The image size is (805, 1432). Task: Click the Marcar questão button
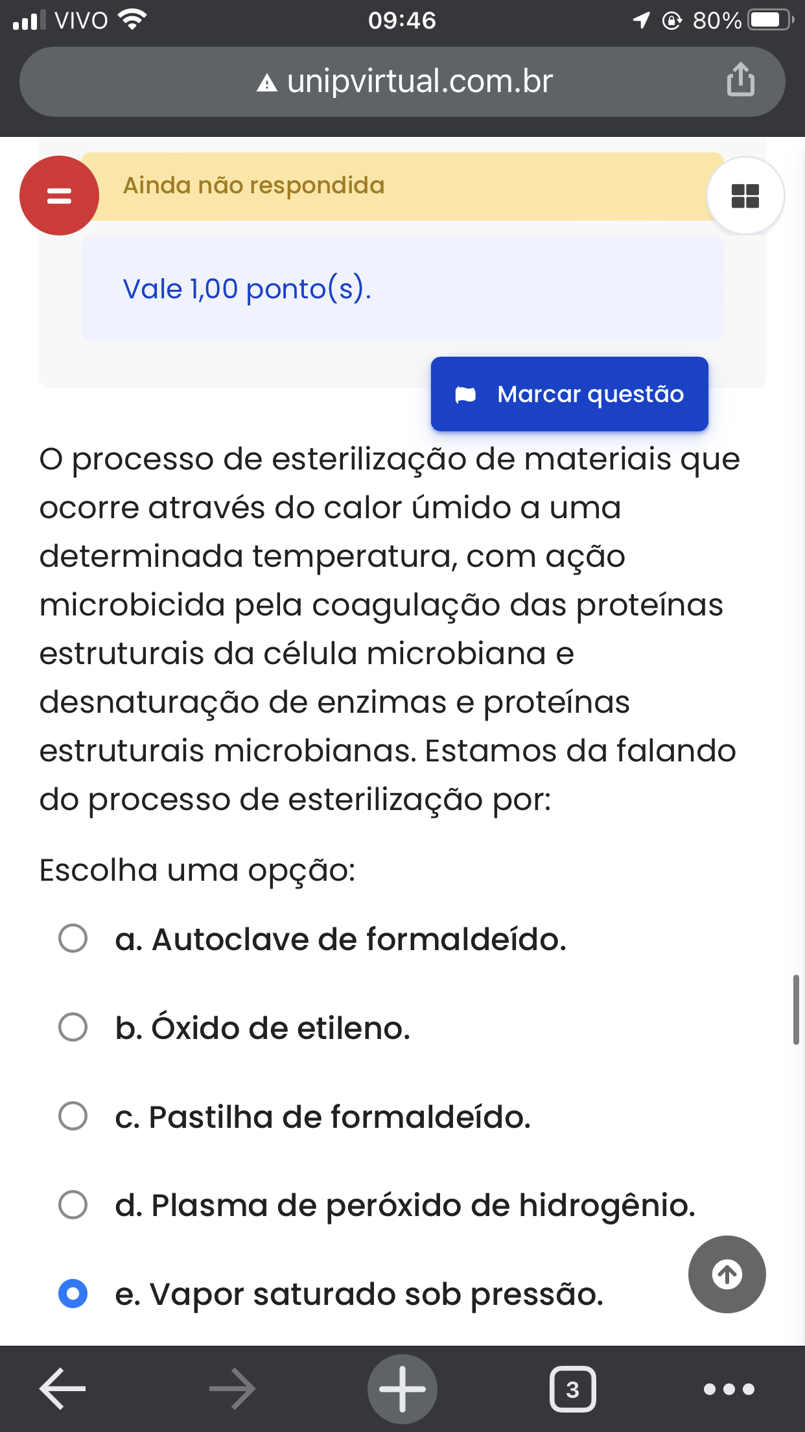pos(570,394)
